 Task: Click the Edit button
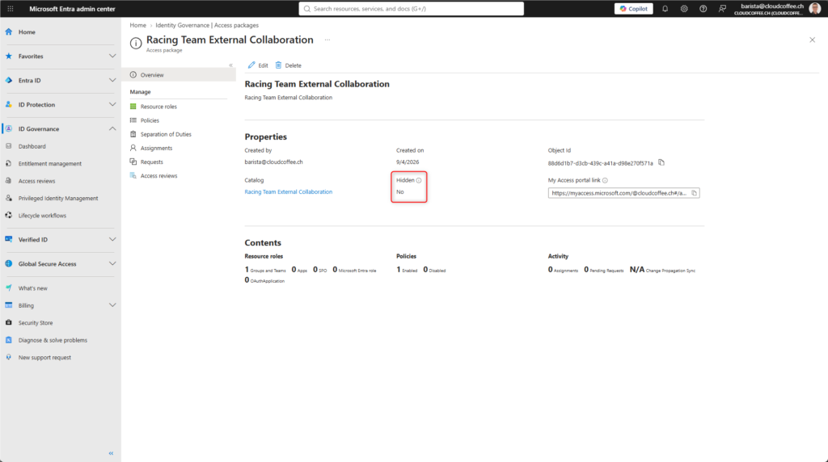pyautogui.click(x=258, y=65)
